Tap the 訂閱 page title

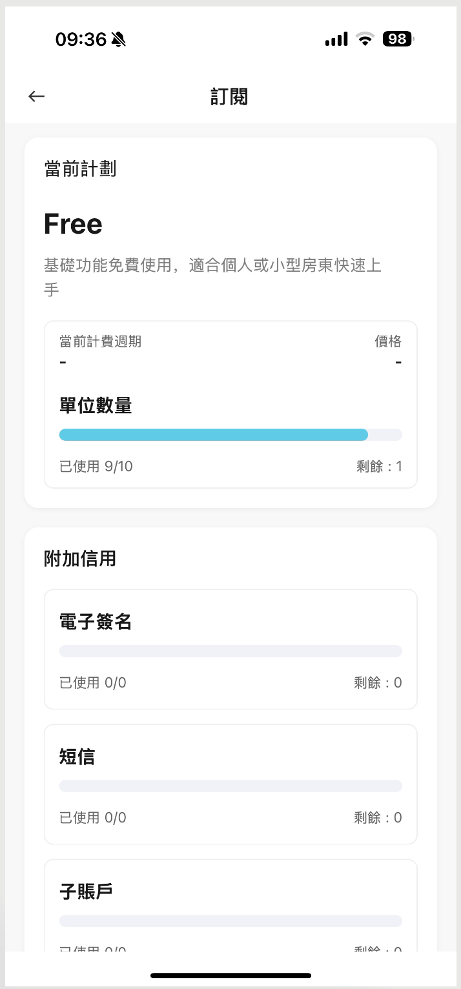click(230, 97)
